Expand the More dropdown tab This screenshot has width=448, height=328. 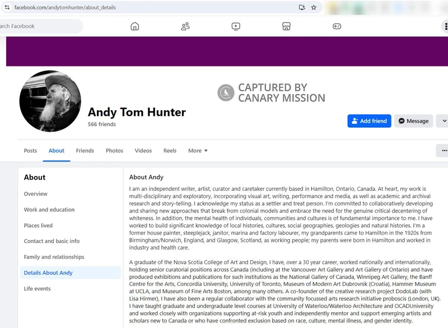point(198,151)
